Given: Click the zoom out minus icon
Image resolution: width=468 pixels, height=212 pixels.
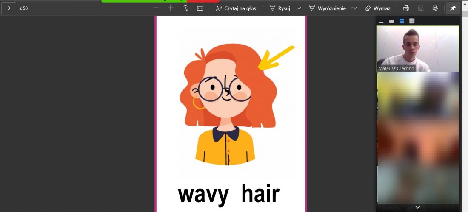Looking at the screenshot, I should (x=156, y=8).
